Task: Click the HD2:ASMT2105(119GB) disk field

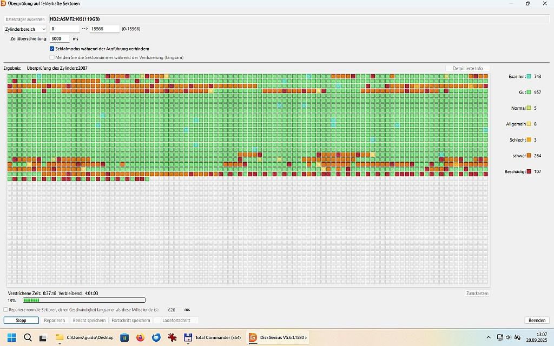Action: (x=299, y=19)
